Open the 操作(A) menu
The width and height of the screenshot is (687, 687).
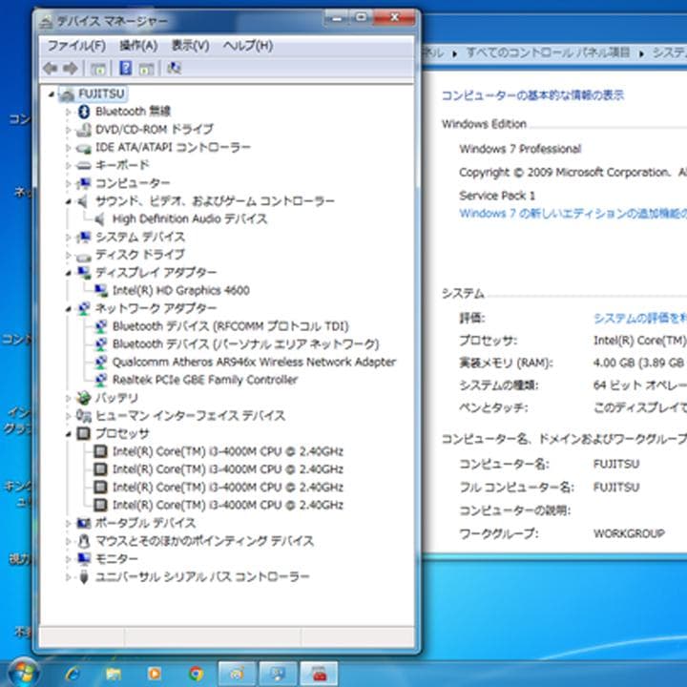point(138,45)
